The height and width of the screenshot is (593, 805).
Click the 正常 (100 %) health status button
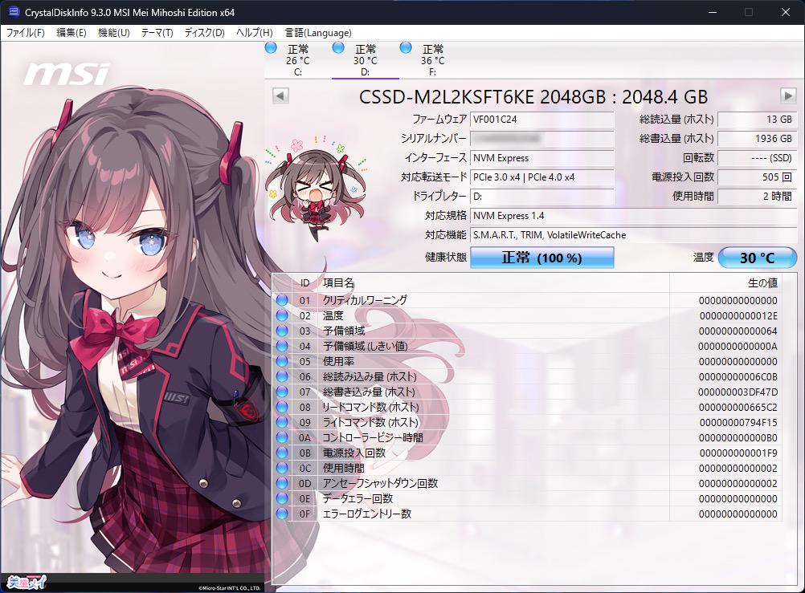click(x=542, y=258)
